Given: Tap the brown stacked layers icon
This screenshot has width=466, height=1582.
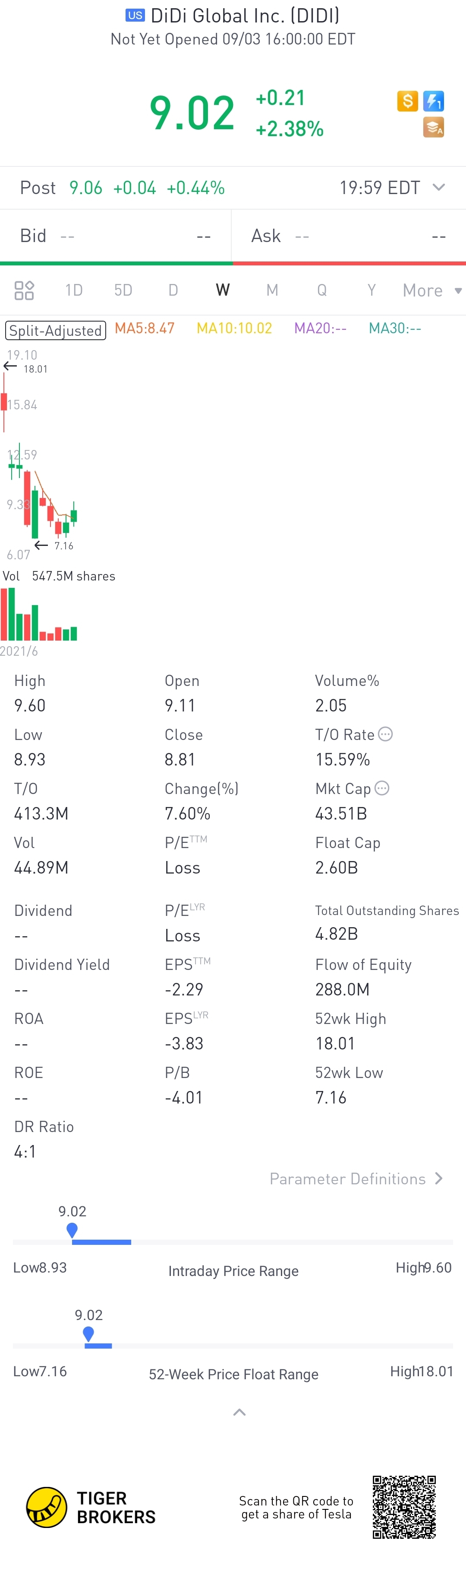Looking at the screenshot, I should tap(434, 128).
